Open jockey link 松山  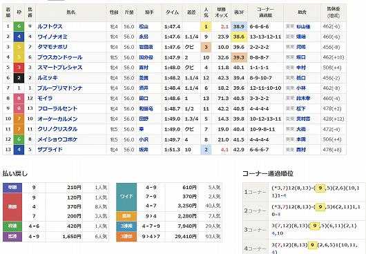144,27
